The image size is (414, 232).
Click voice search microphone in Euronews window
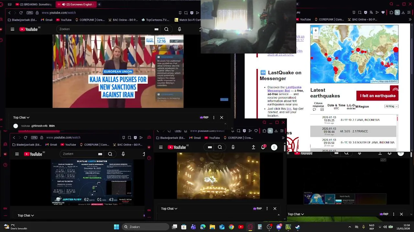pyautogui.click(x=180, y=29)
